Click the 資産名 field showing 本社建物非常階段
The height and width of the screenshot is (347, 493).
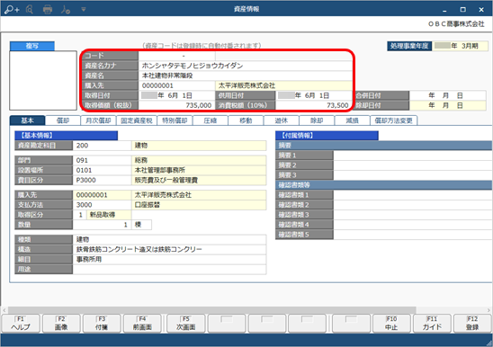(246, 76)
